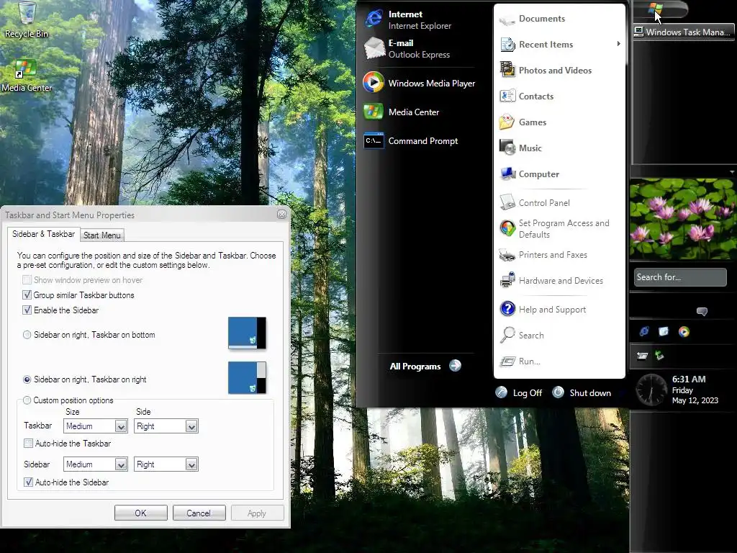Click the sidebar Search for... field
The width and height of the screenshot is (737, 553).
point(679,277)
